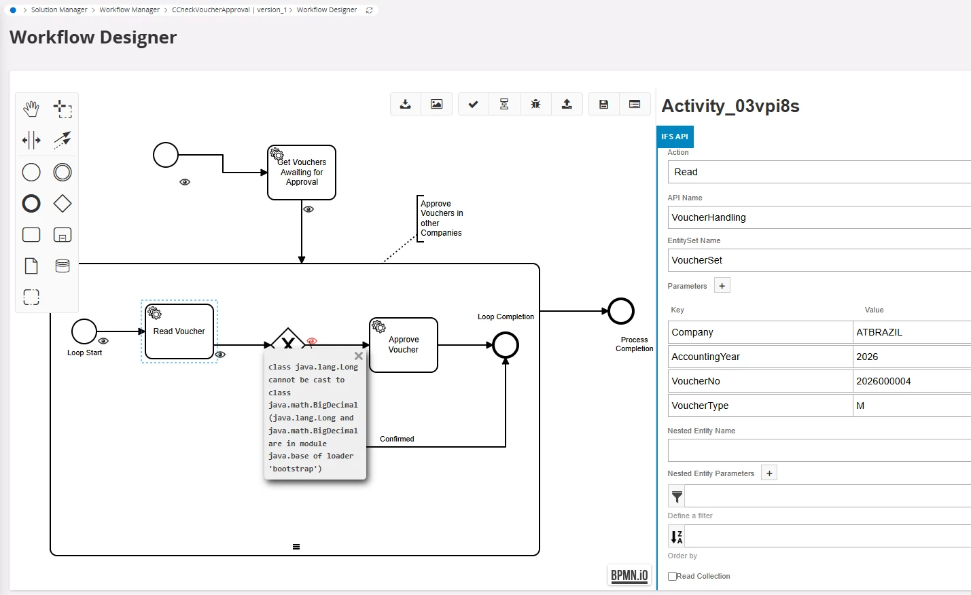Image resolution: width=971 pixels, height=595 pixels.
Task: Close the error message popup
Action: tap(359, 356)
